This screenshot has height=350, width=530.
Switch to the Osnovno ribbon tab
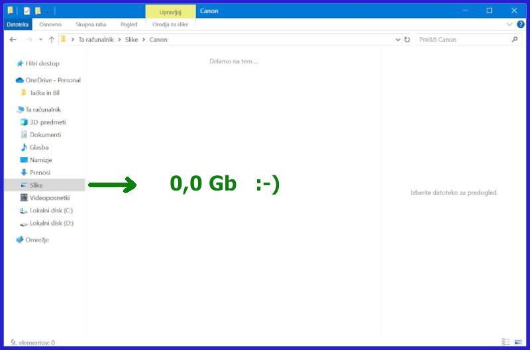tap(50, 24)
